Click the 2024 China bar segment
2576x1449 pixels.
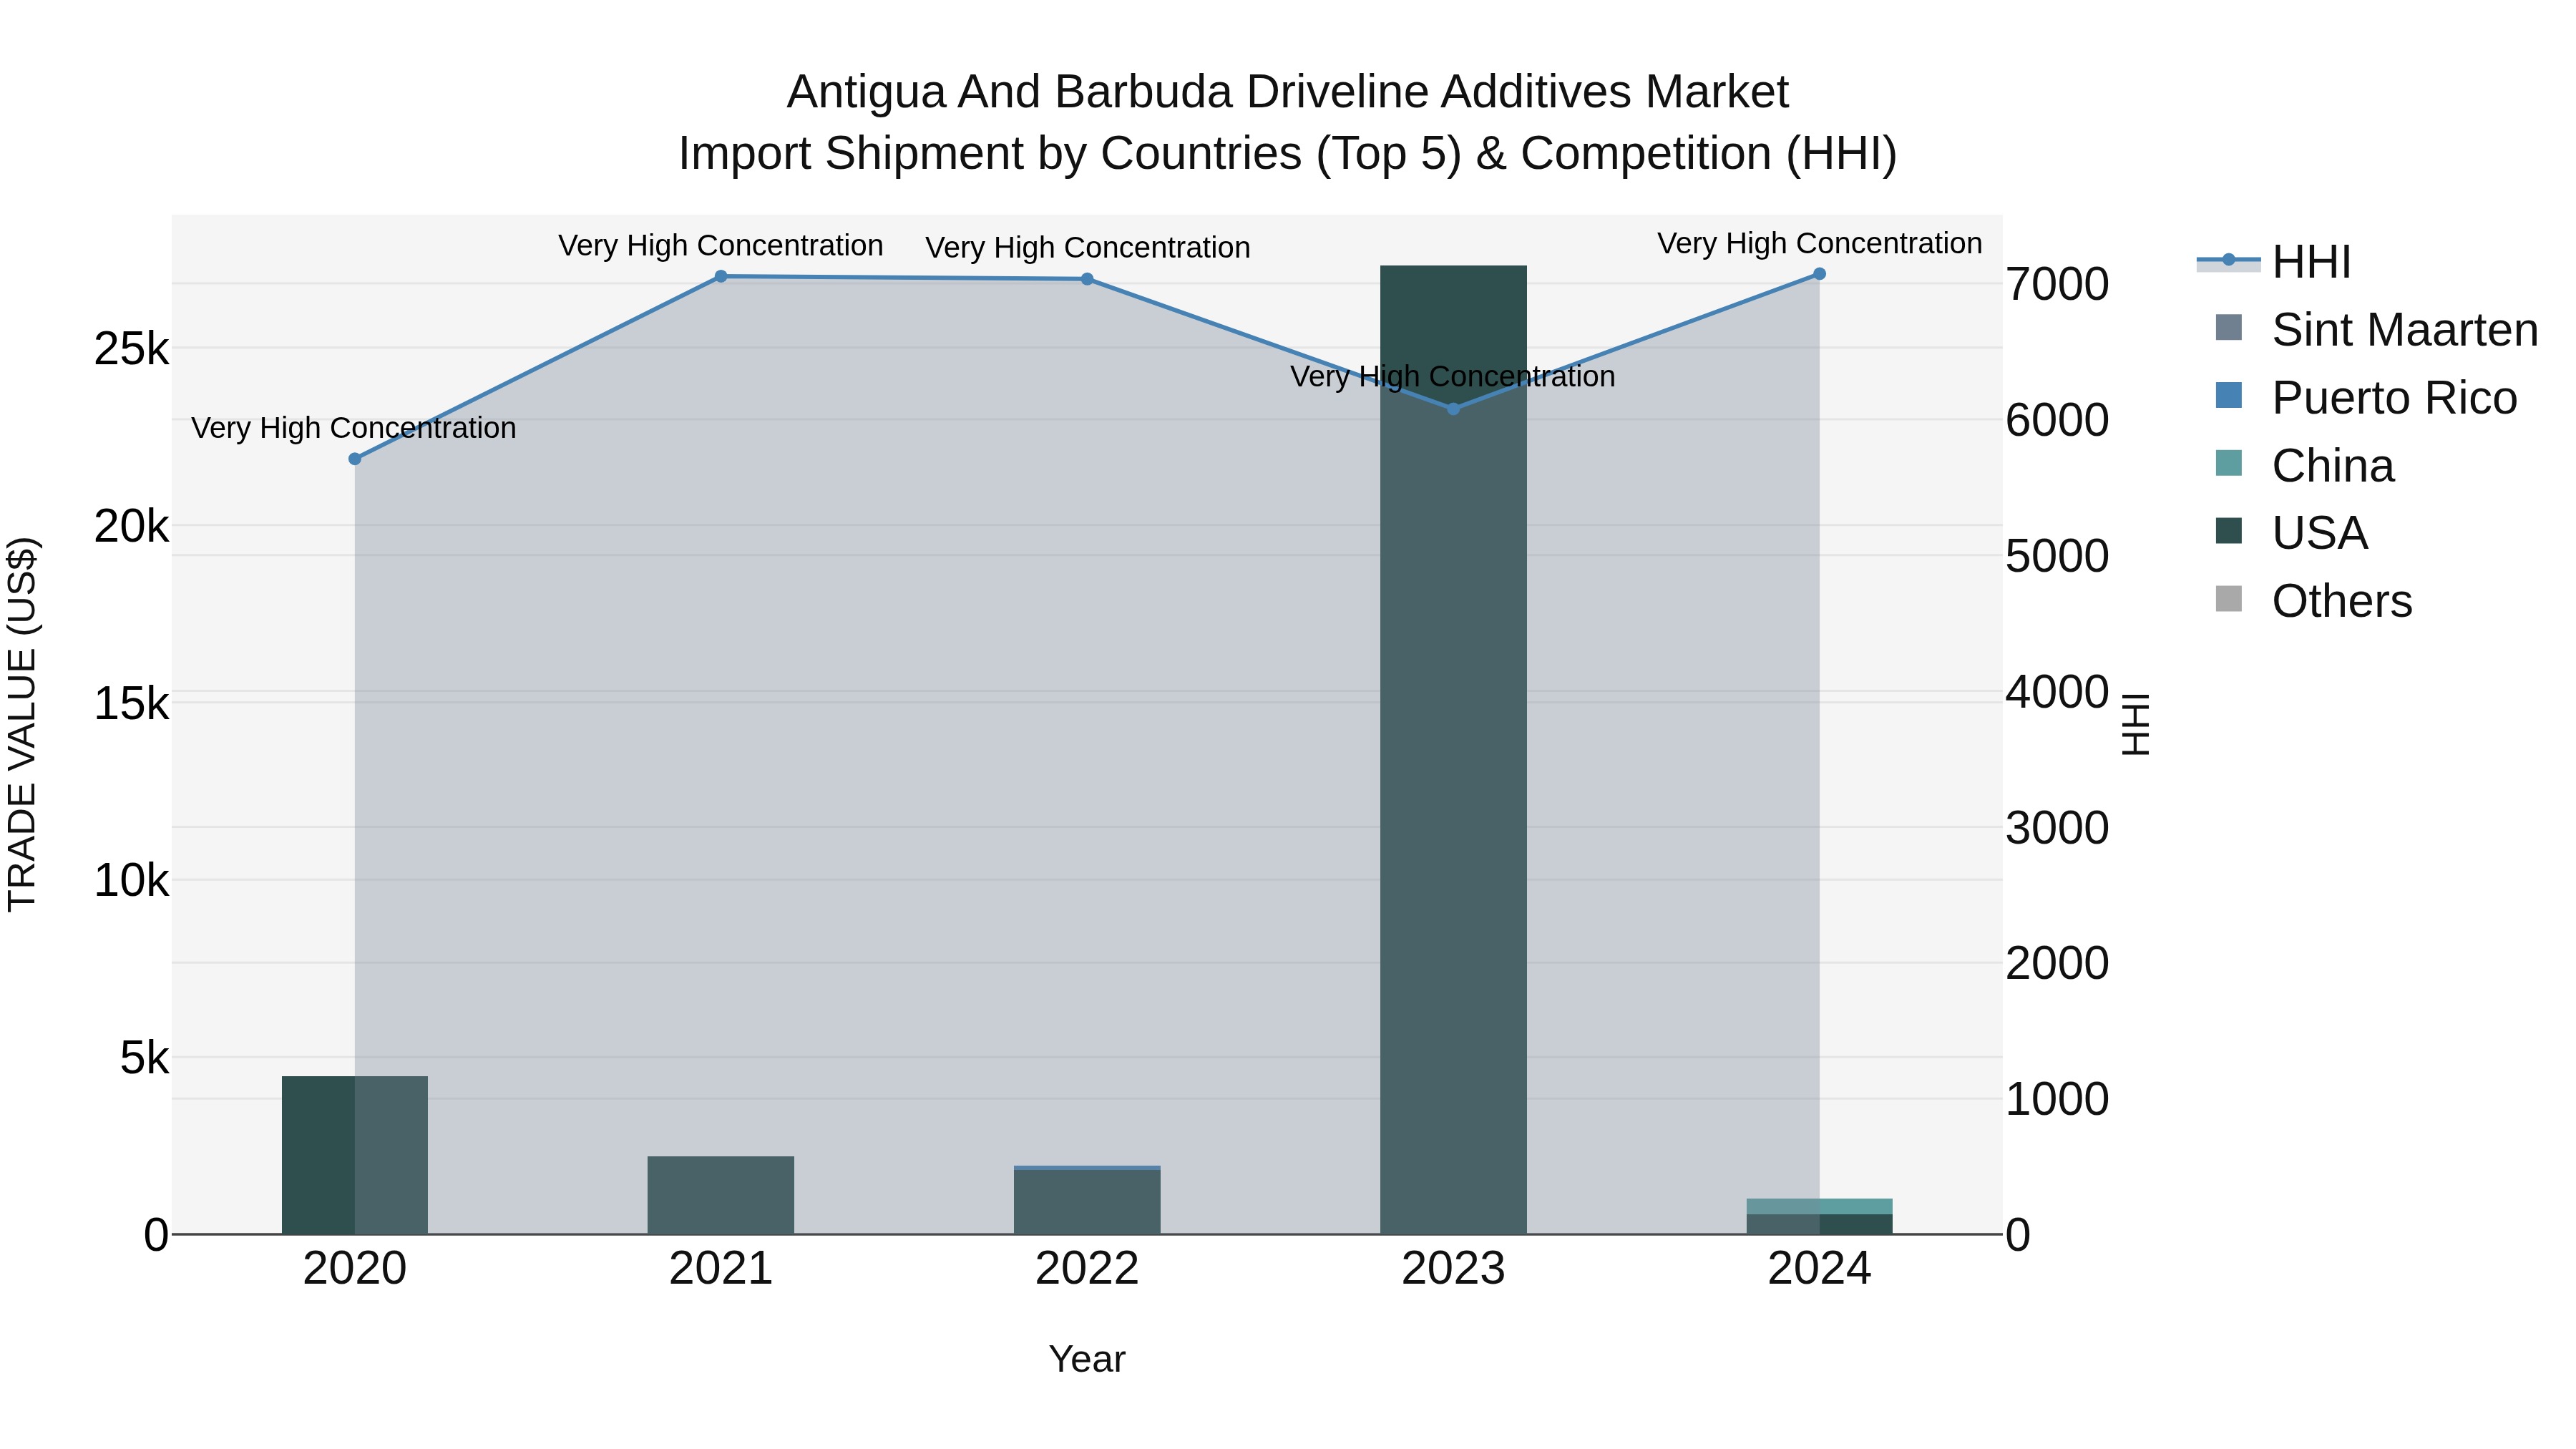1819,1206
